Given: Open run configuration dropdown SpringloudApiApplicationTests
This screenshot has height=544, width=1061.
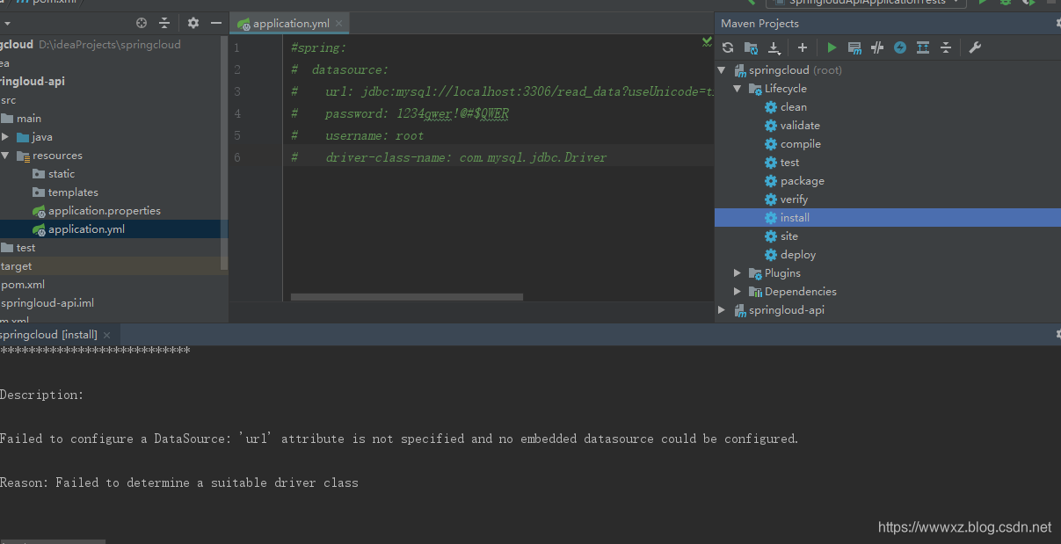Looking at the screenshot, I should pos(866,3).
